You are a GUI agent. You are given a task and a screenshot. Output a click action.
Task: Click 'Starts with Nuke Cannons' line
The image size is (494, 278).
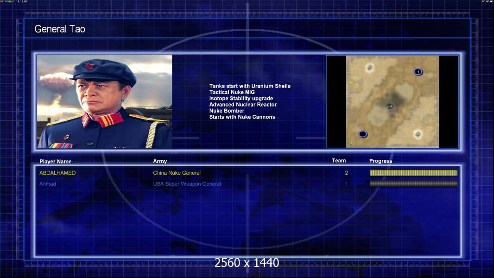(242, 117)
